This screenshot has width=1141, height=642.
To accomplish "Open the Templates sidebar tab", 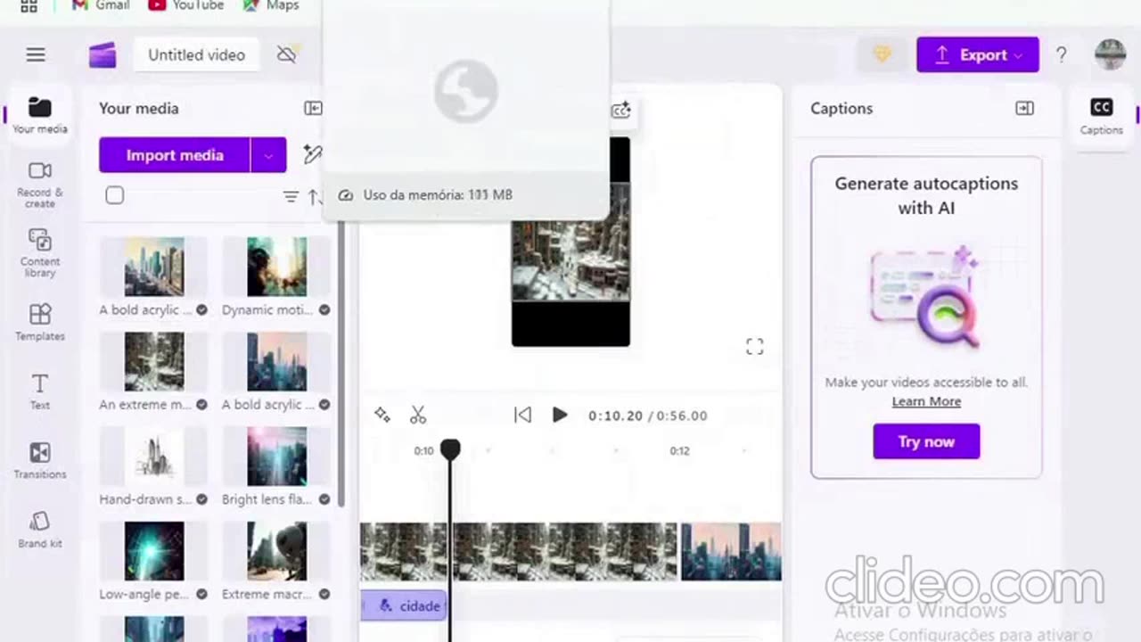I will pyautogui.click(x=39, y=323).
